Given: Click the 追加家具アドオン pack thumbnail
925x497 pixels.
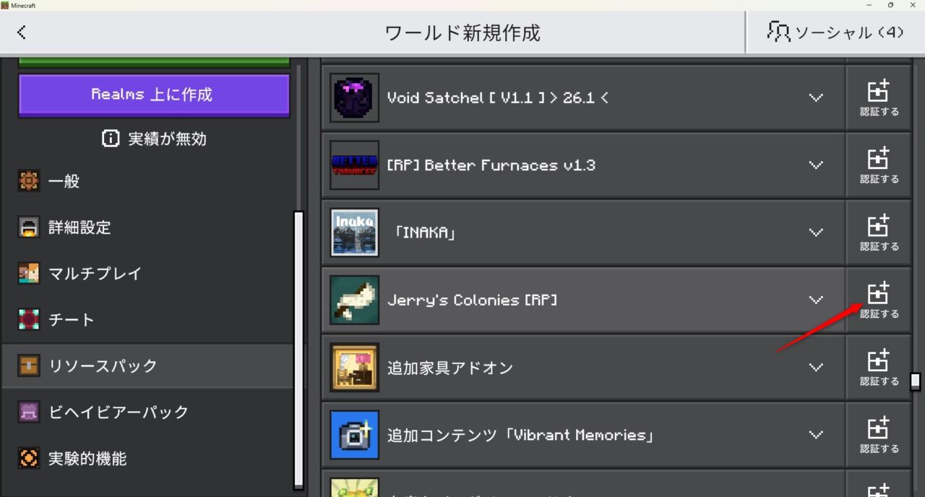Looking at the screenshot, I should click(354, 368).
